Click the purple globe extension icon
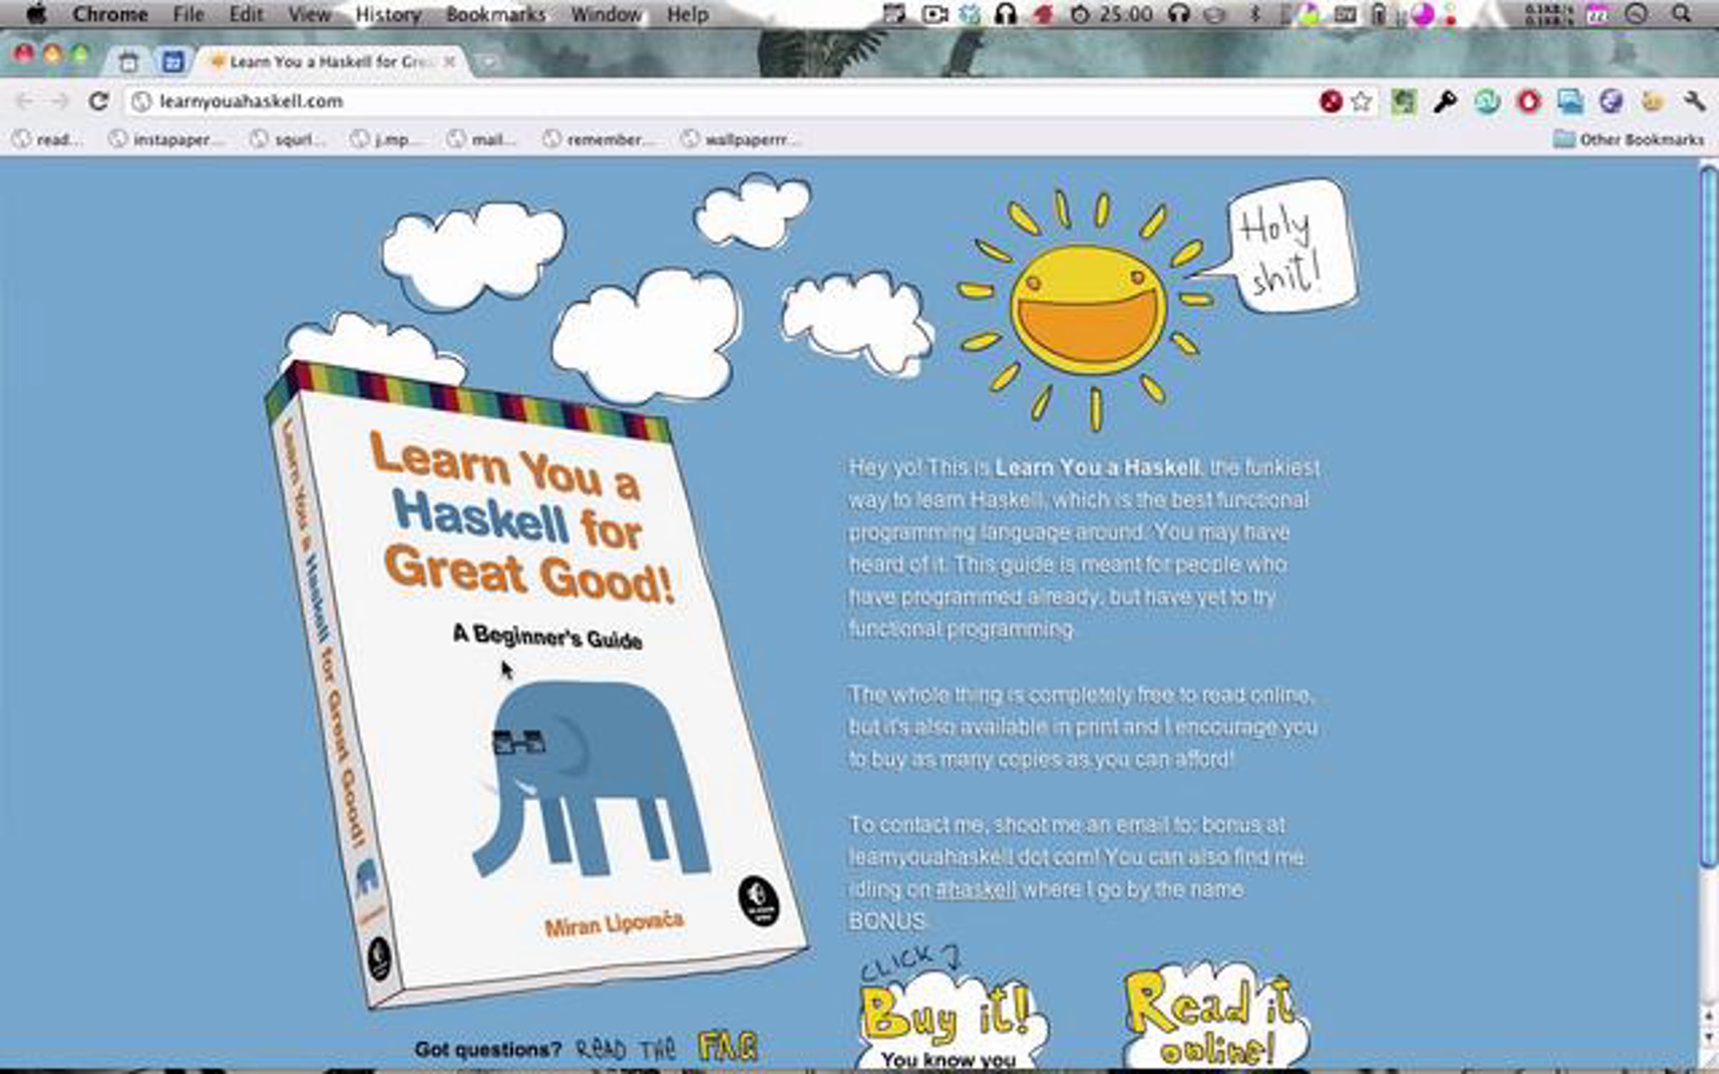This screenshot has width=1719, height=1074. [x=1611, y=102]
